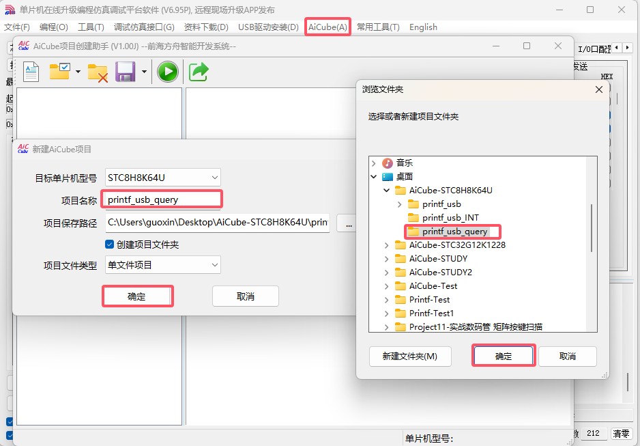Click the music folder icon in tree
Image resolution: width=640 pixels, height=446 pixels.
(x=387, y=163)
